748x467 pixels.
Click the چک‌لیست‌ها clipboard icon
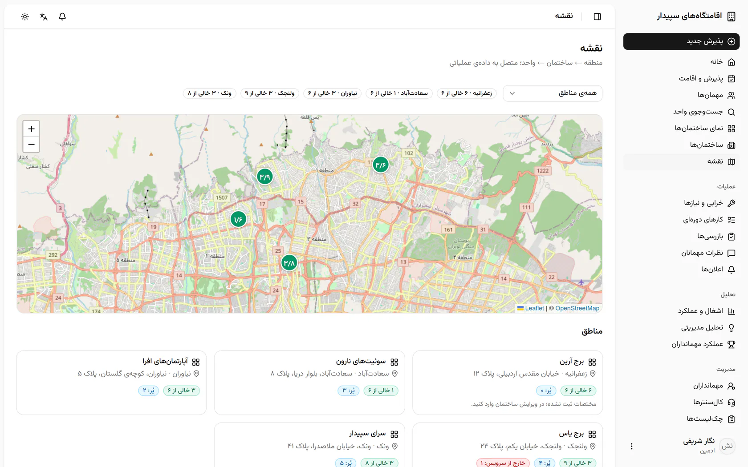731,419
